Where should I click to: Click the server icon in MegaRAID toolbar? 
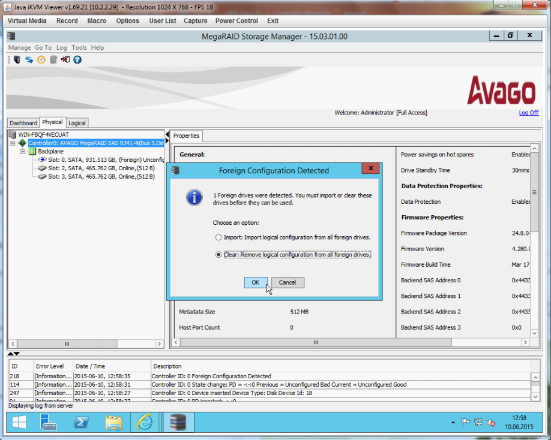pyautogui.click(x=17, y=59)
